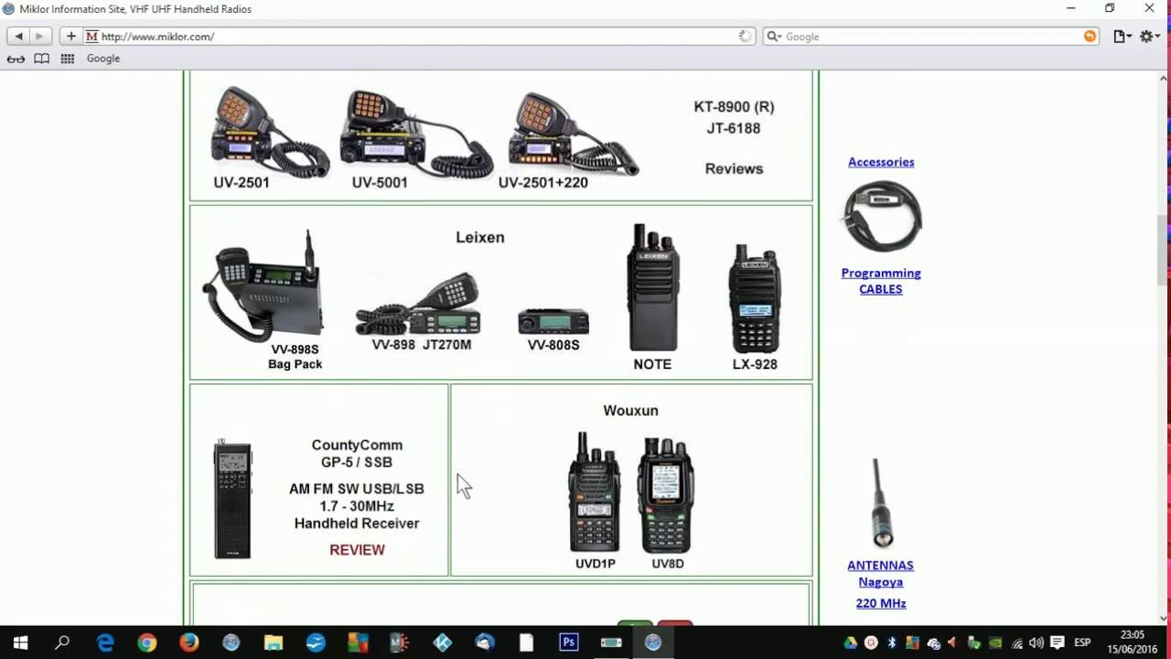Open the Programming CABLES link

point(881,281)
